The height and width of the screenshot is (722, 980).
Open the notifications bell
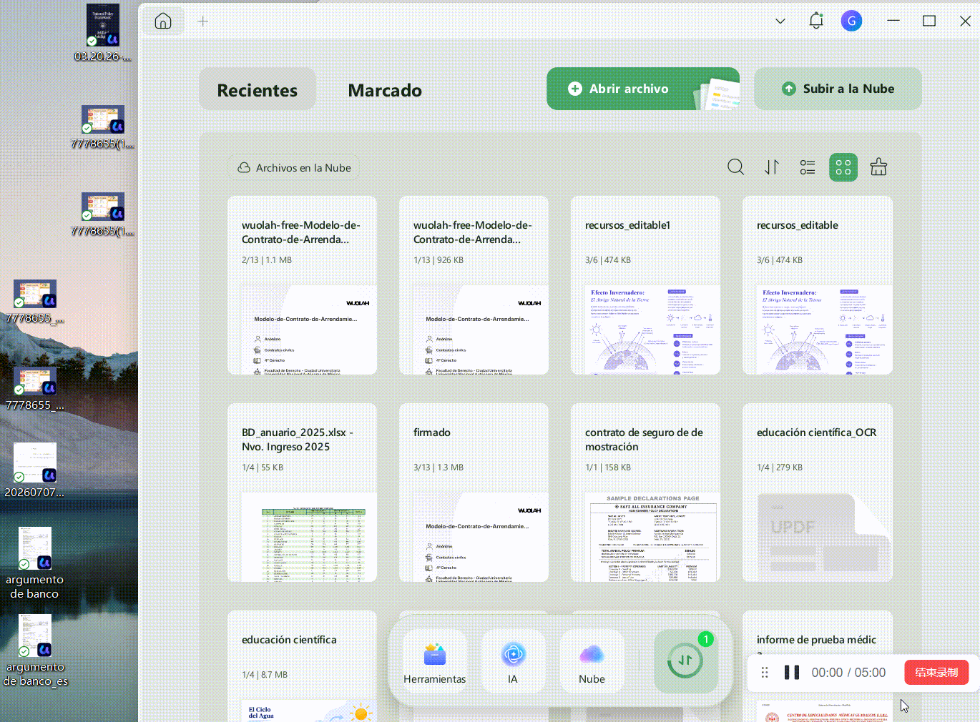816,21
